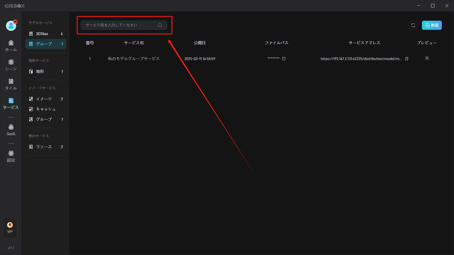Go to the シーン scene section
This screenshot has height=255, width=454.
click(11, 65)
